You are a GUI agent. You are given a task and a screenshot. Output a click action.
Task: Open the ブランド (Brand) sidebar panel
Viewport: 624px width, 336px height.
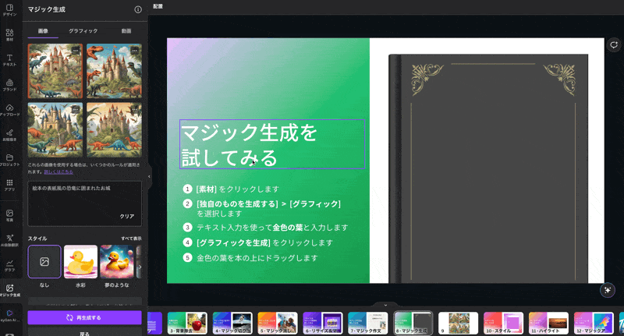(x=9, y=84)
